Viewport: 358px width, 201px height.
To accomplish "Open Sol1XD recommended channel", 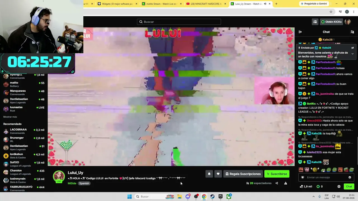I will tap(24, 164).
